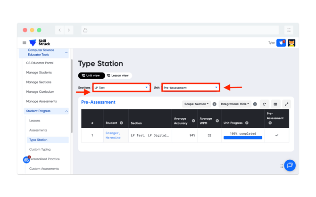Click the refresh table icon
Screen dimensions: 316x197
264,104
